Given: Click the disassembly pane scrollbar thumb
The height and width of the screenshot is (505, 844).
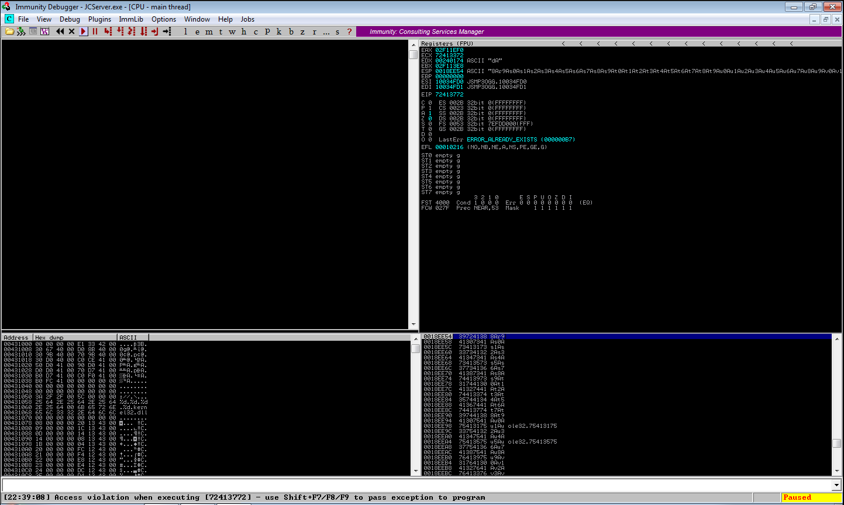Looking at the screenshot, I should pyautogui.click(x=414, y=54).
